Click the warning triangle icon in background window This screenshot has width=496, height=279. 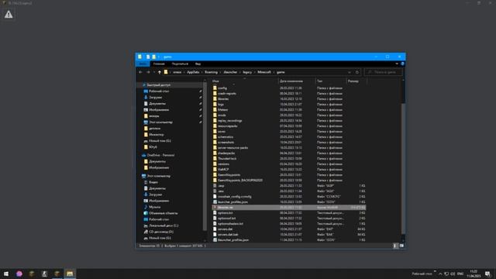coord(9,14)
